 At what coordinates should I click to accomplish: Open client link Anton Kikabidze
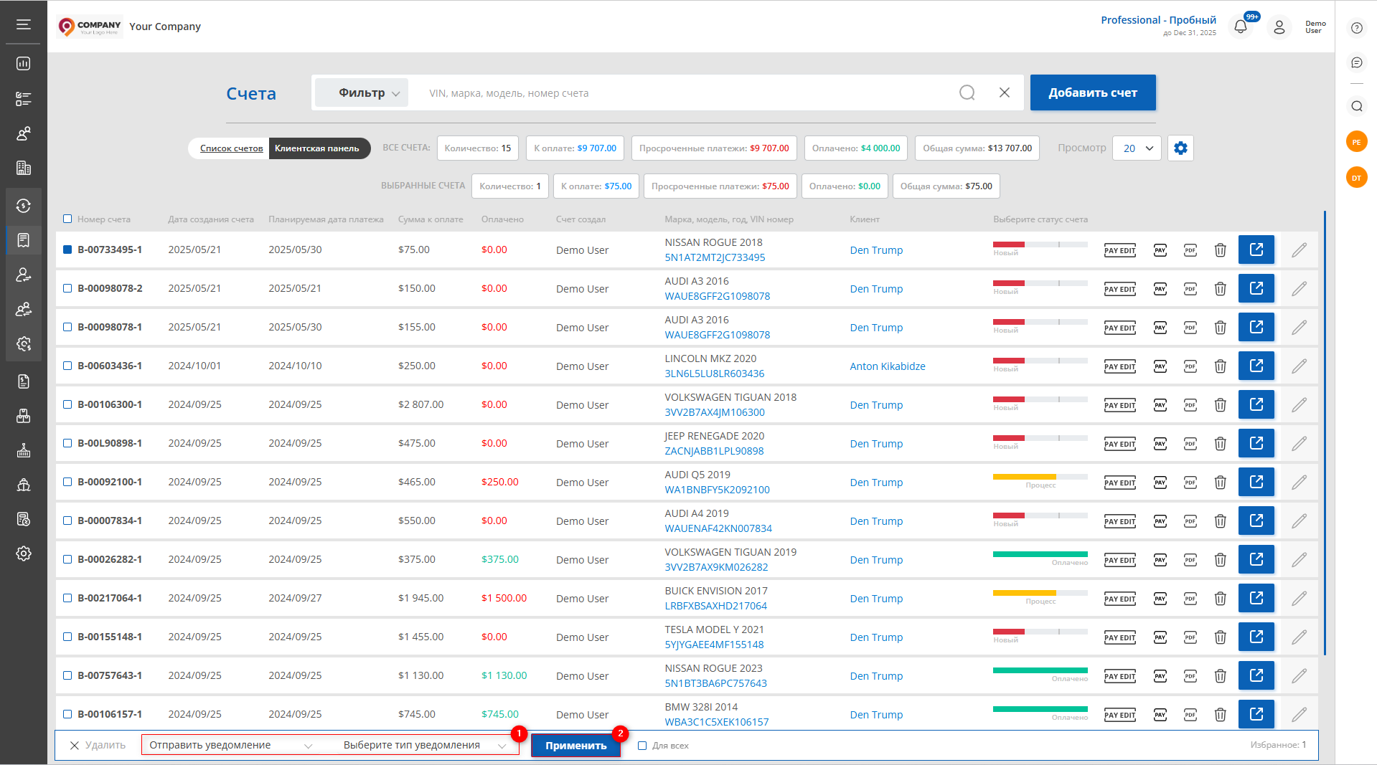tap(888, 366)
